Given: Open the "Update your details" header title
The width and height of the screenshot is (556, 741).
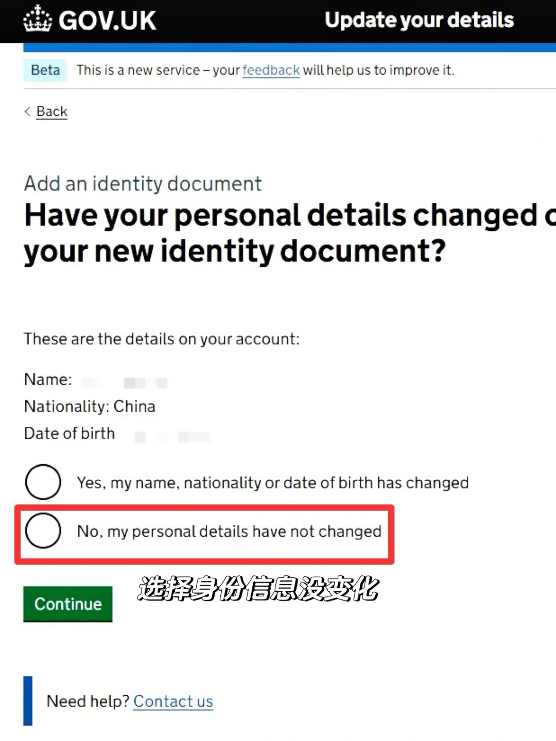Looking at the screenshot, I should (x=419, y=20).
